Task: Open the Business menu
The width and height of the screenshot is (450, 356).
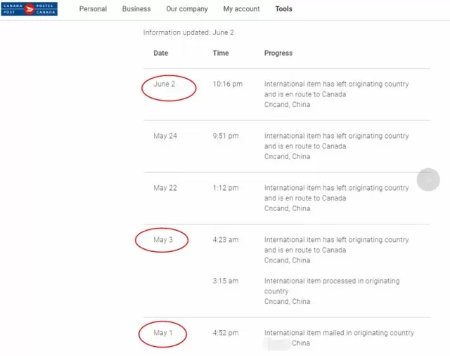Action: coord(136,9)
